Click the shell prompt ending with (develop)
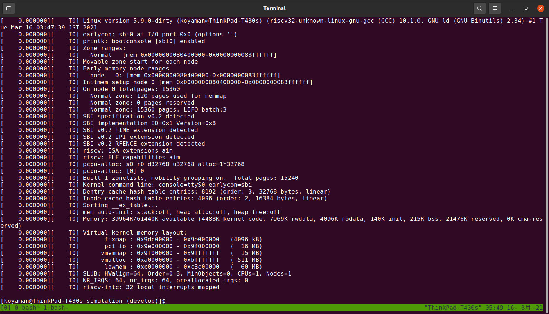 (83, 301)
